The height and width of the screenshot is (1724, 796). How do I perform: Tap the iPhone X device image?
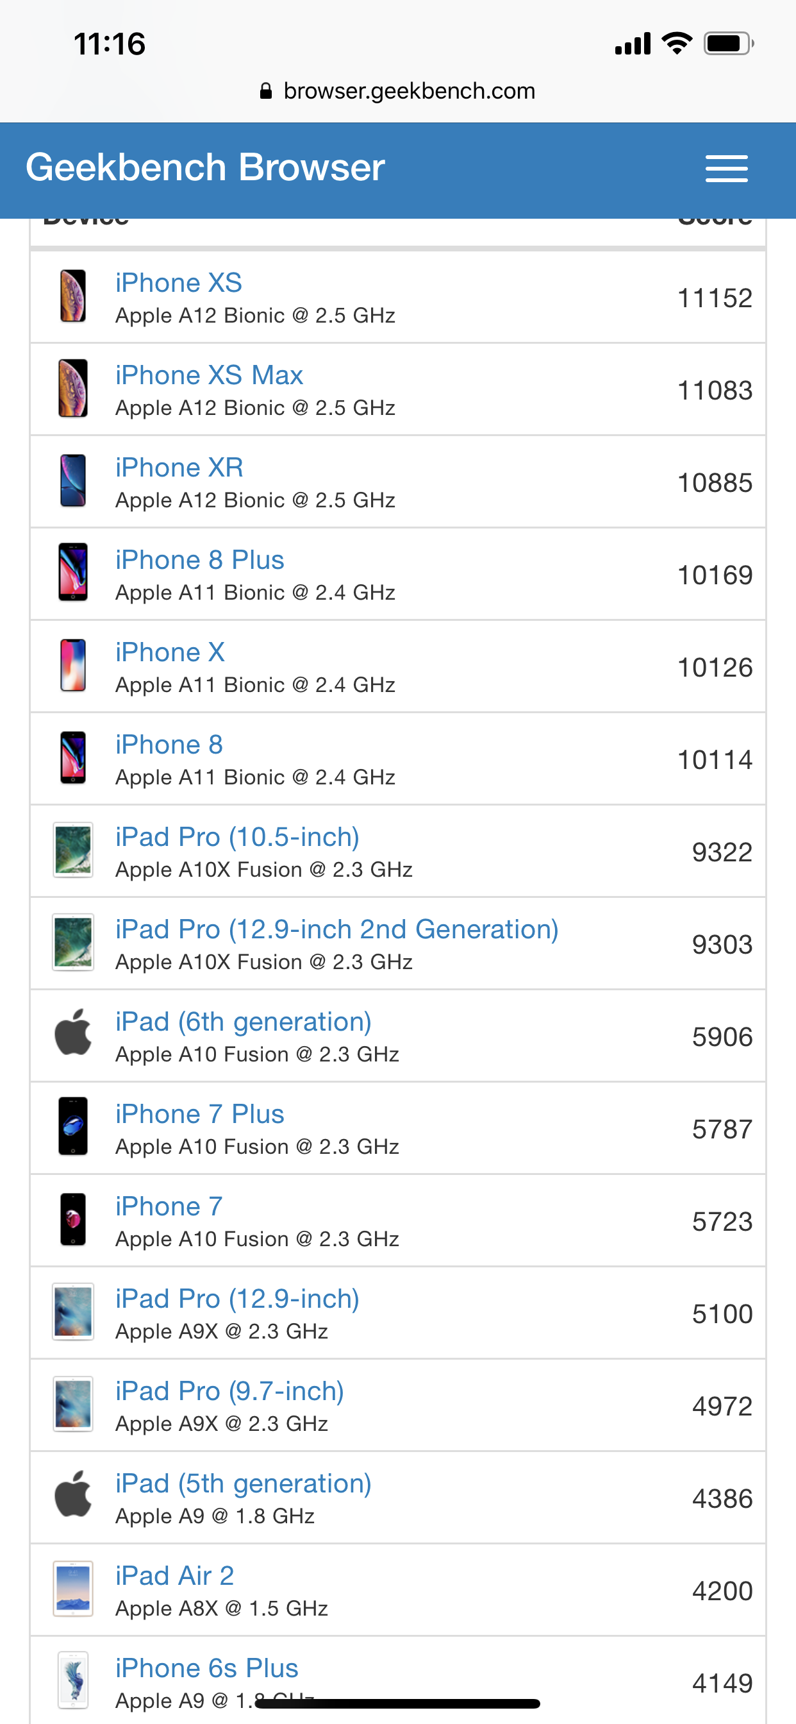coord(73,665)
